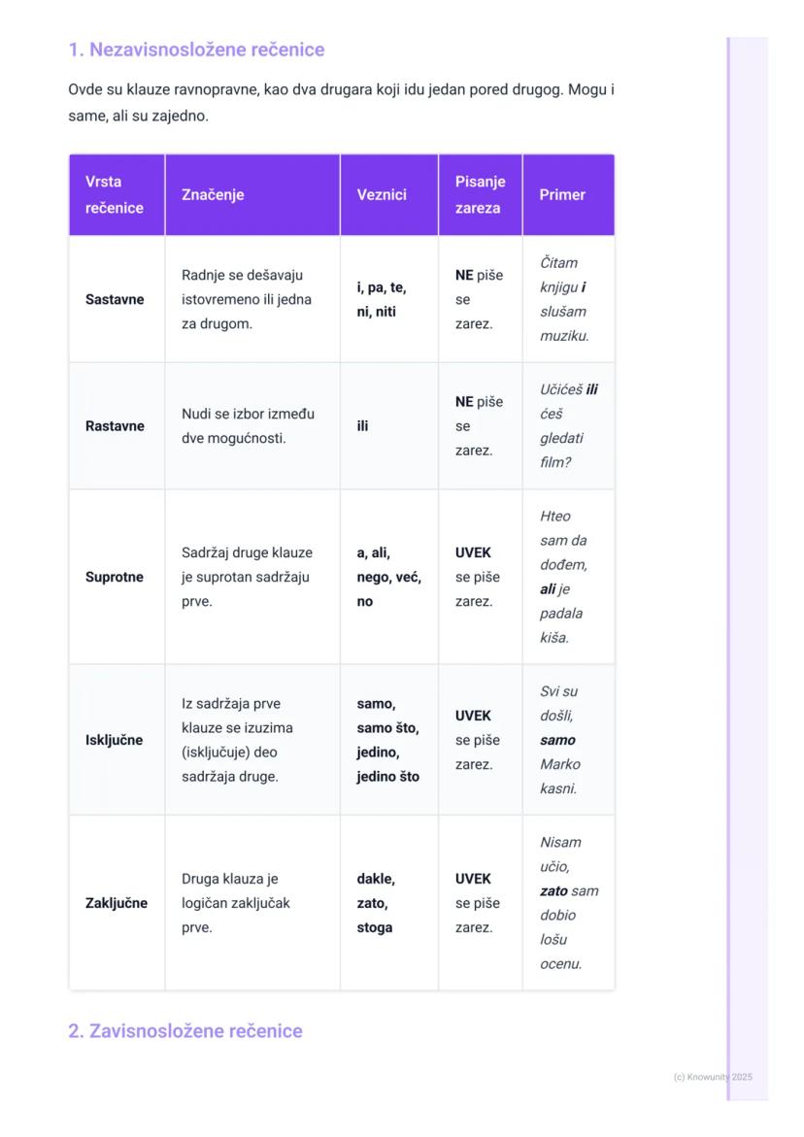Click the conjunctions cell "dakle, zato, stoga"
804x1137 pixels.
[376, 904]
